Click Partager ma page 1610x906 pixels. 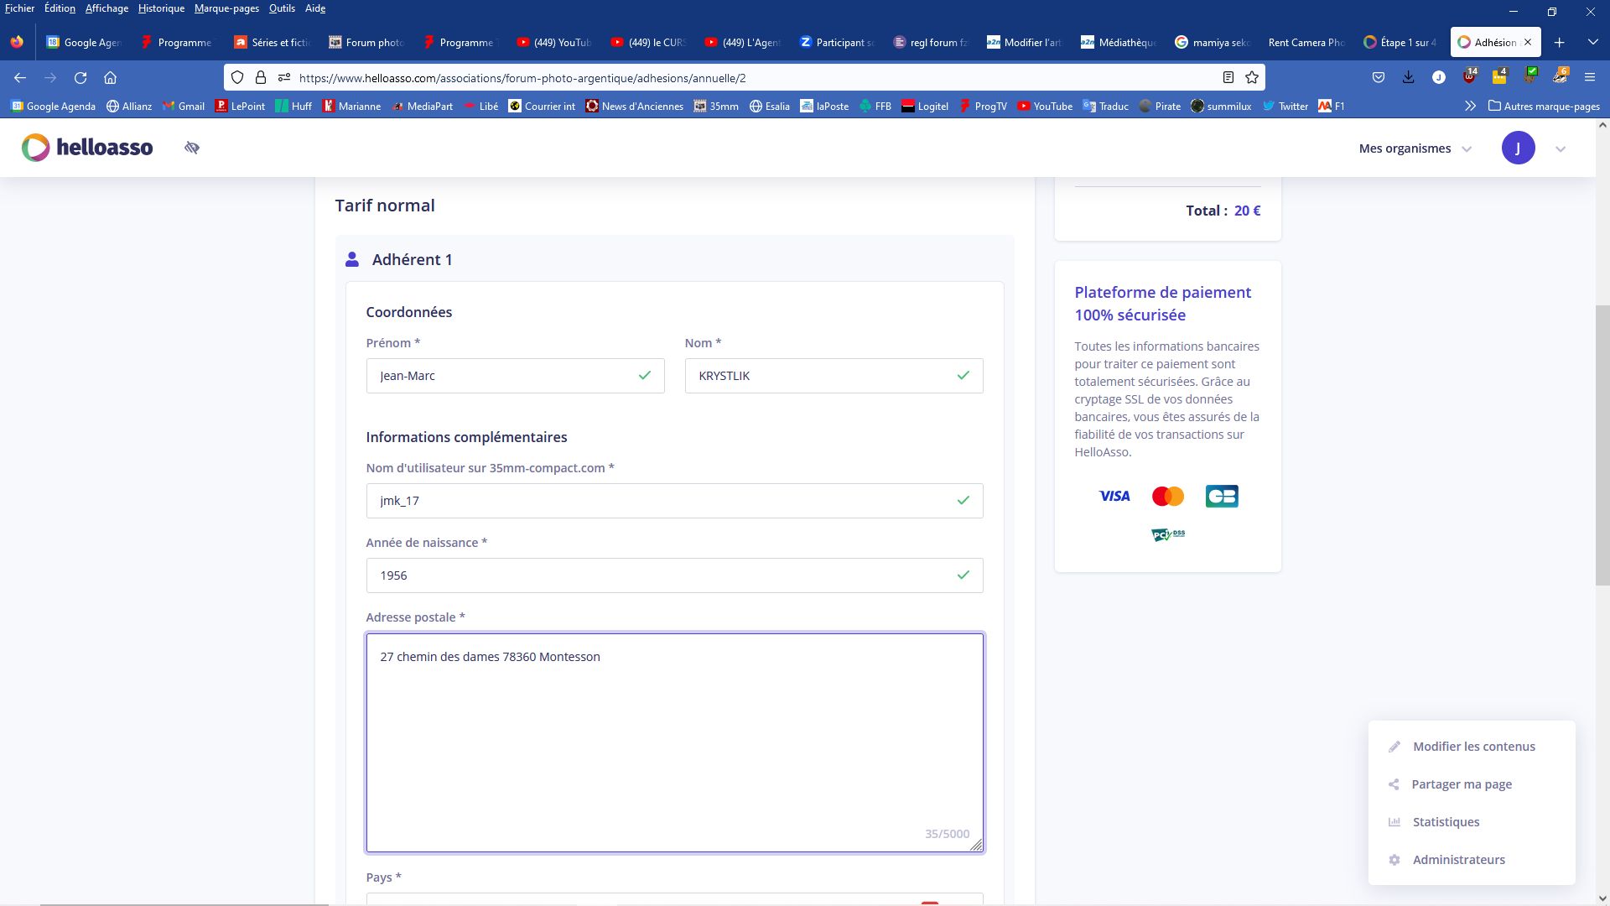point(1462,784)
